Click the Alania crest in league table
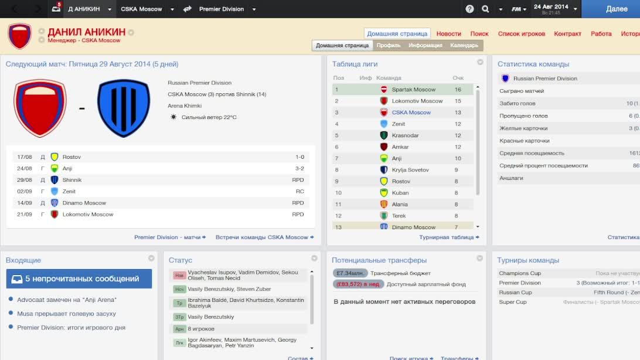The height and width of the screenshot is (360, 640). (x=384, y=204)
